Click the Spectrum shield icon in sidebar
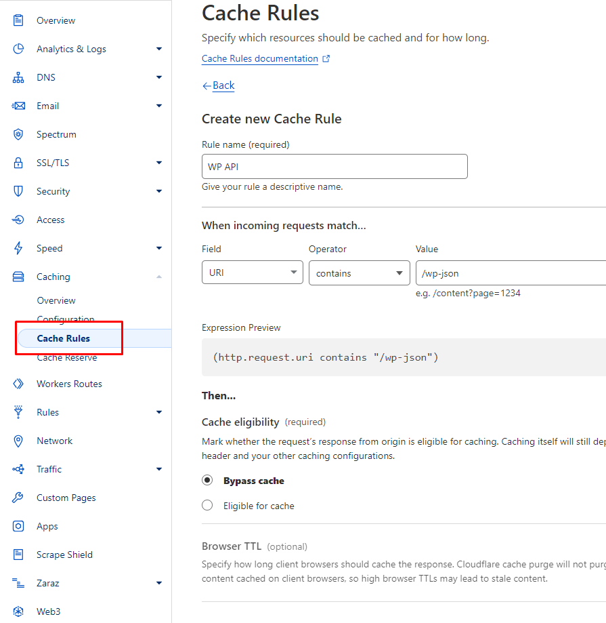 click(x=18, y=134)
